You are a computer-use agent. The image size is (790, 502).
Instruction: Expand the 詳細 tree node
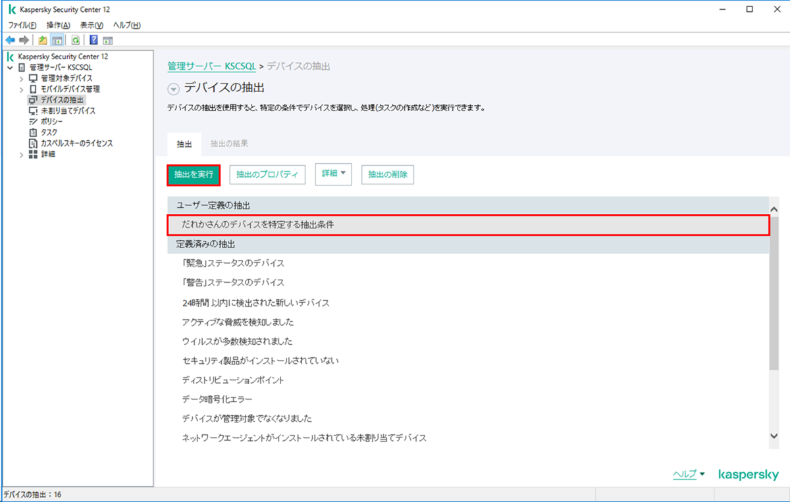21,155
